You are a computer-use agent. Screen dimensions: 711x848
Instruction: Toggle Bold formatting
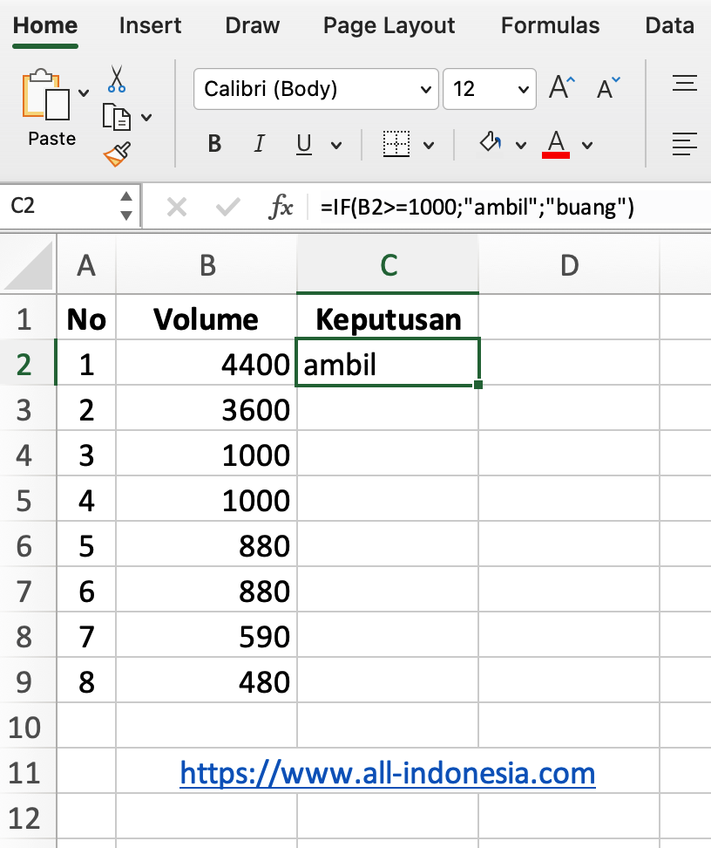(x=214, y=144)
